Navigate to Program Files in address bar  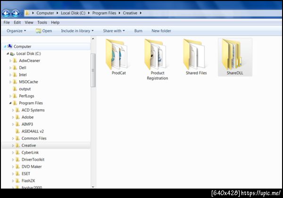tap(104, 13)
